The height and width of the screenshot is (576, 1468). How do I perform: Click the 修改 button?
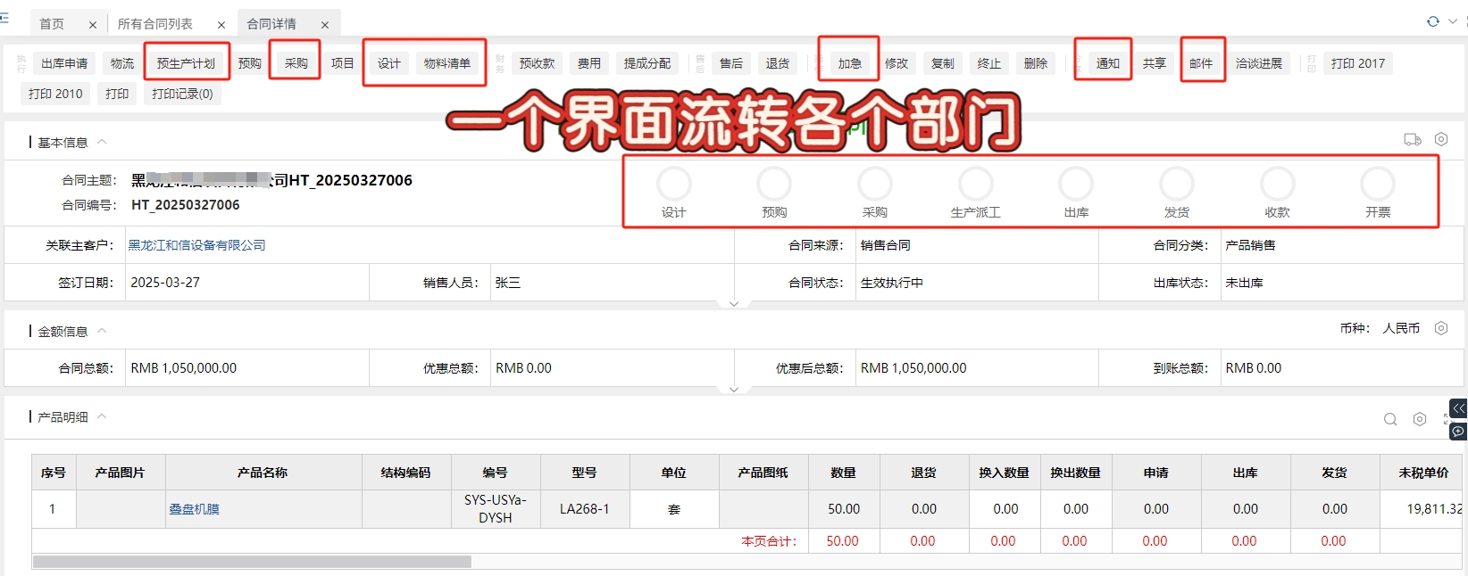point(897,63)
